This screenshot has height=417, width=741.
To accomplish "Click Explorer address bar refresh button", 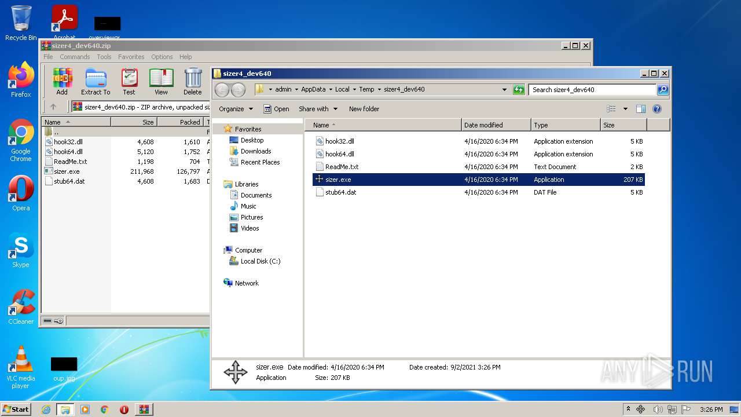I will [519, 90].
